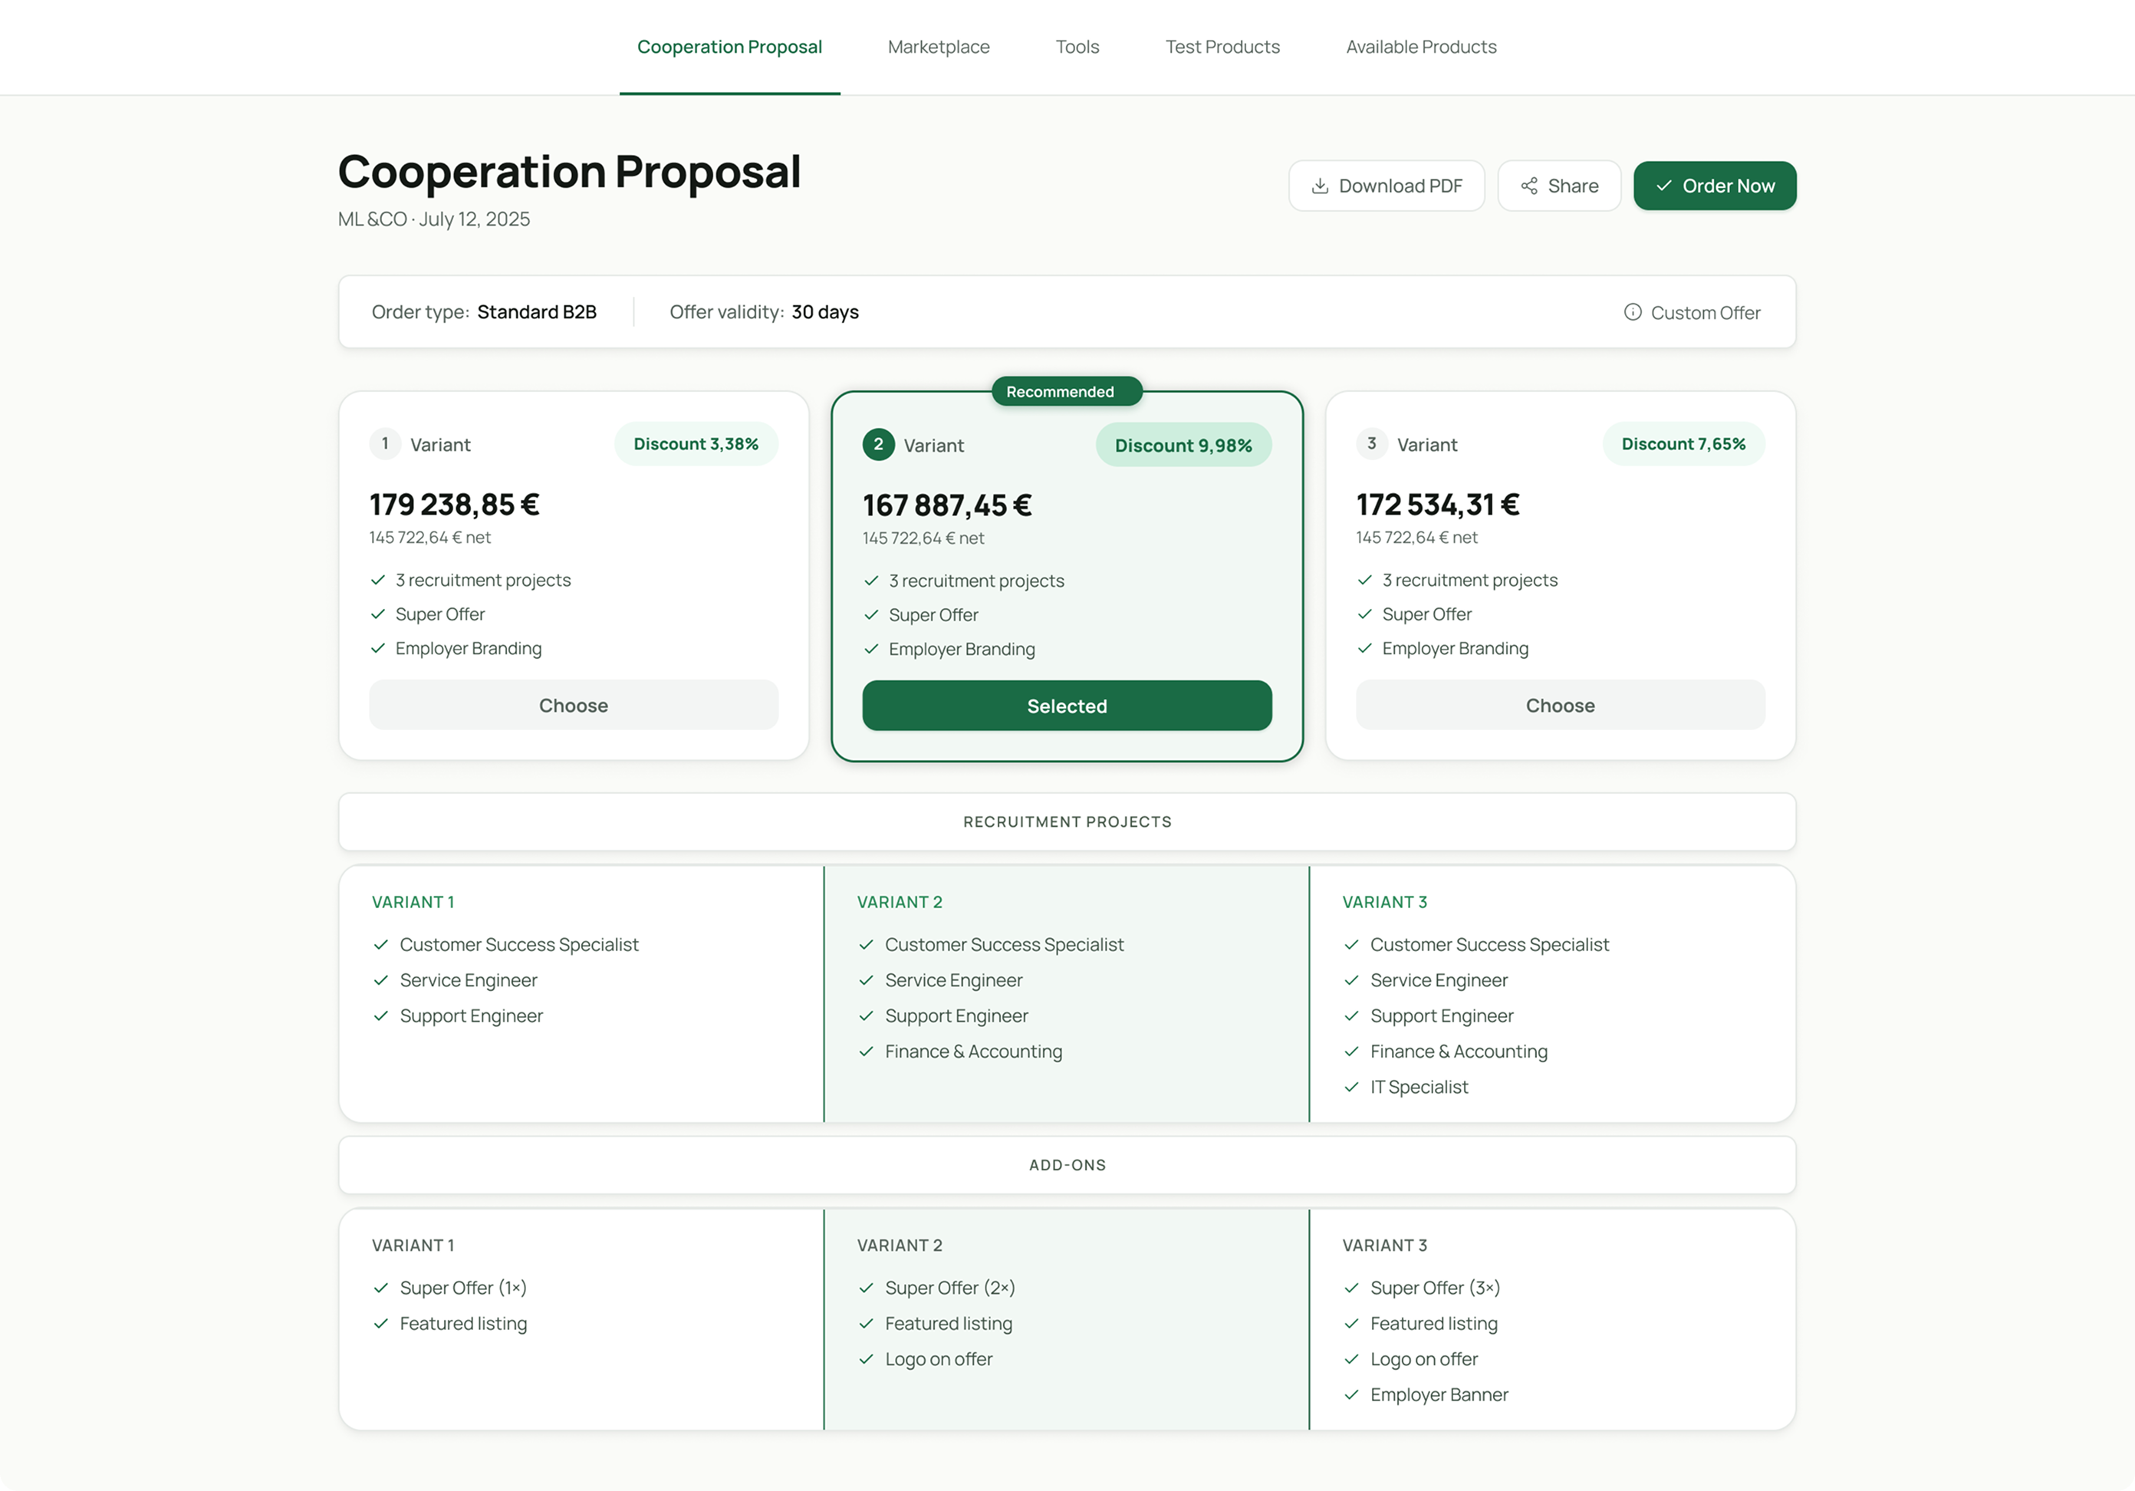
Task: Click Standard B2B order type value
Action: pyautogui.click(x=537, y=311)
